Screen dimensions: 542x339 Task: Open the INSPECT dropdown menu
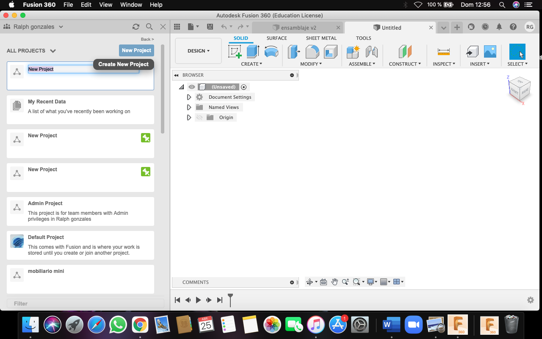pyautogui.click(x=444, y=64)
